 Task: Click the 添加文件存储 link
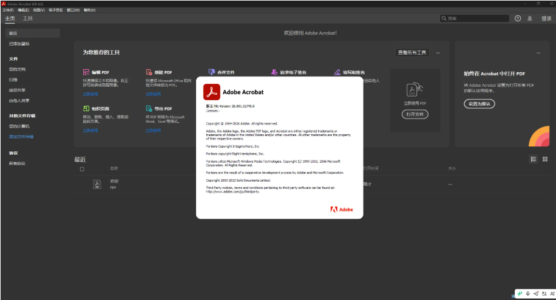(x=21, y=137)
